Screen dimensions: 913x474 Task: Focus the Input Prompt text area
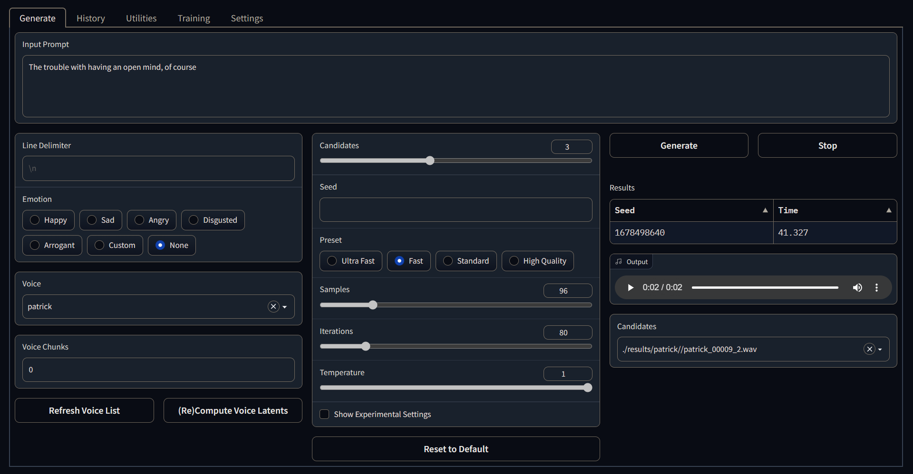456,86
